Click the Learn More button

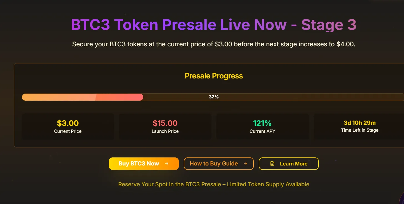(288, 164)
